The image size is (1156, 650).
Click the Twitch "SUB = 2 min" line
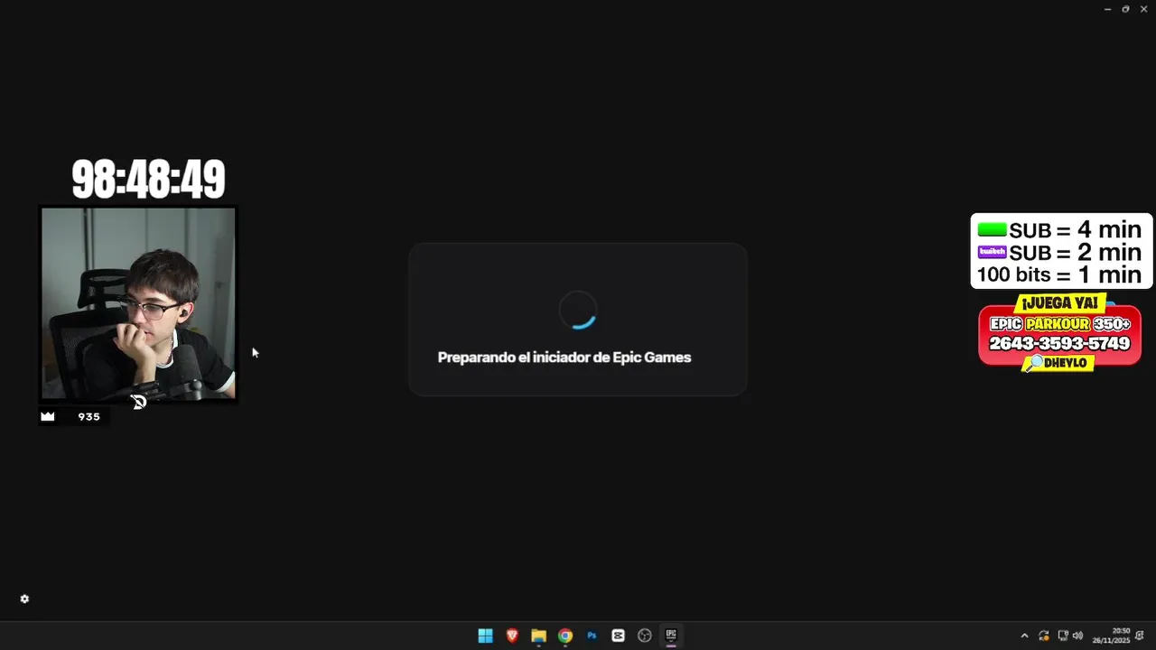click(x=1060, y=253)
